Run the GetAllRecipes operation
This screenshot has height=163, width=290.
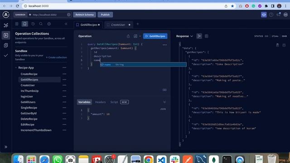155,36
